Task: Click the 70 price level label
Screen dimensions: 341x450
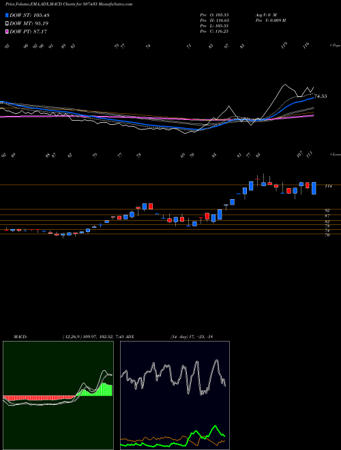Action: click(327, 235)
